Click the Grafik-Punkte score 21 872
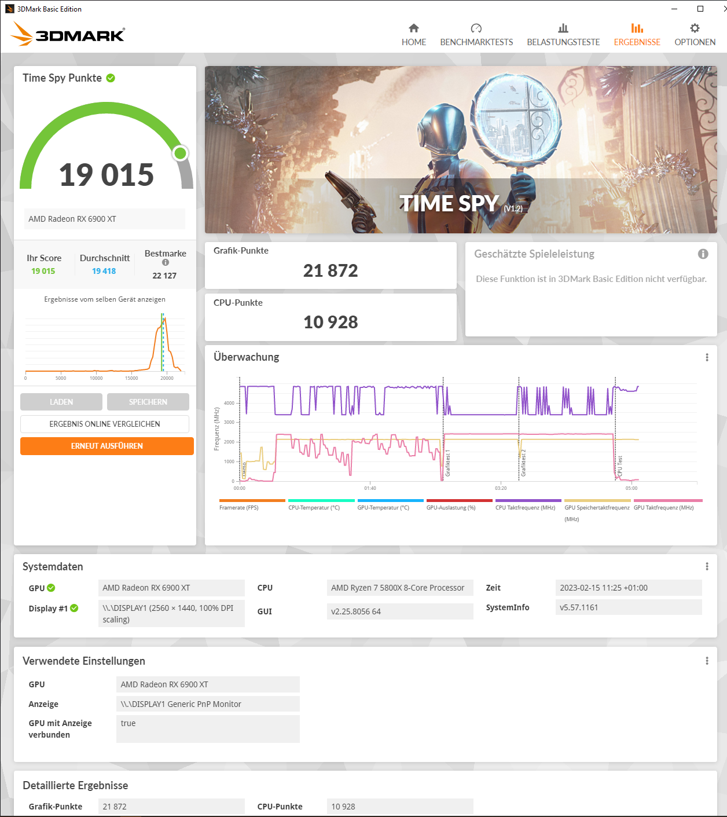 pos(331,270)
